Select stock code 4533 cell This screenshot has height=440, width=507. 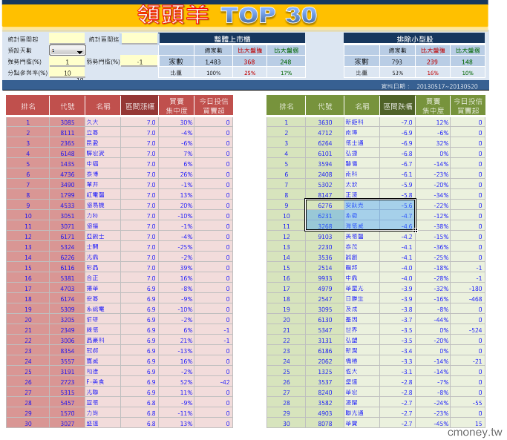pos(68,206)
